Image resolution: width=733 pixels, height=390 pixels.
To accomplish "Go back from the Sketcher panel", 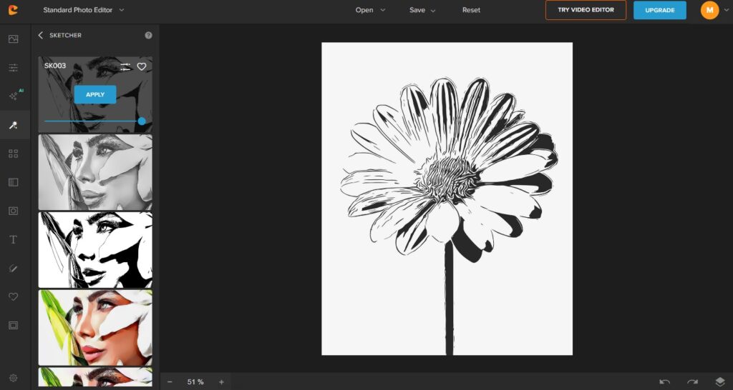I will [40, 35].
